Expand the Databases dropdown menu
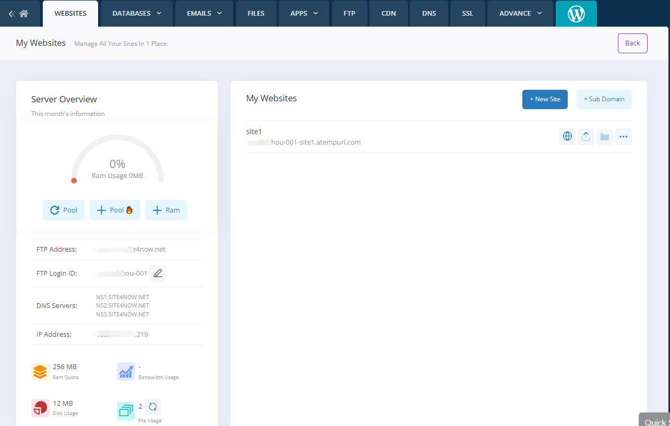 coord(137,14)
